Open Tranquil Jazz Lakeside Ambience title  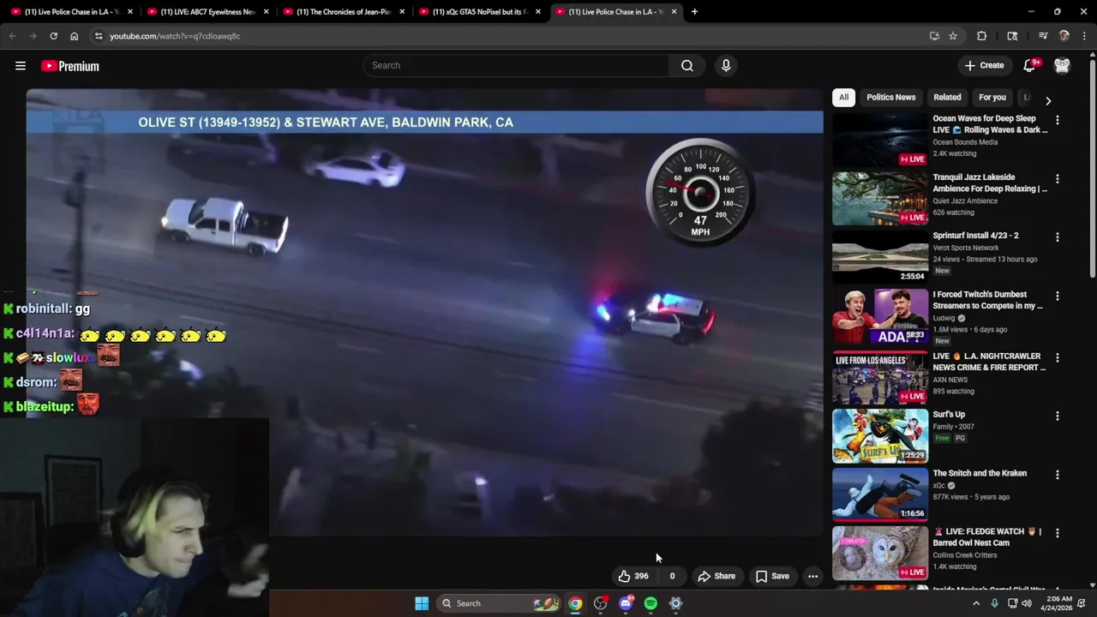coord(990,183)
